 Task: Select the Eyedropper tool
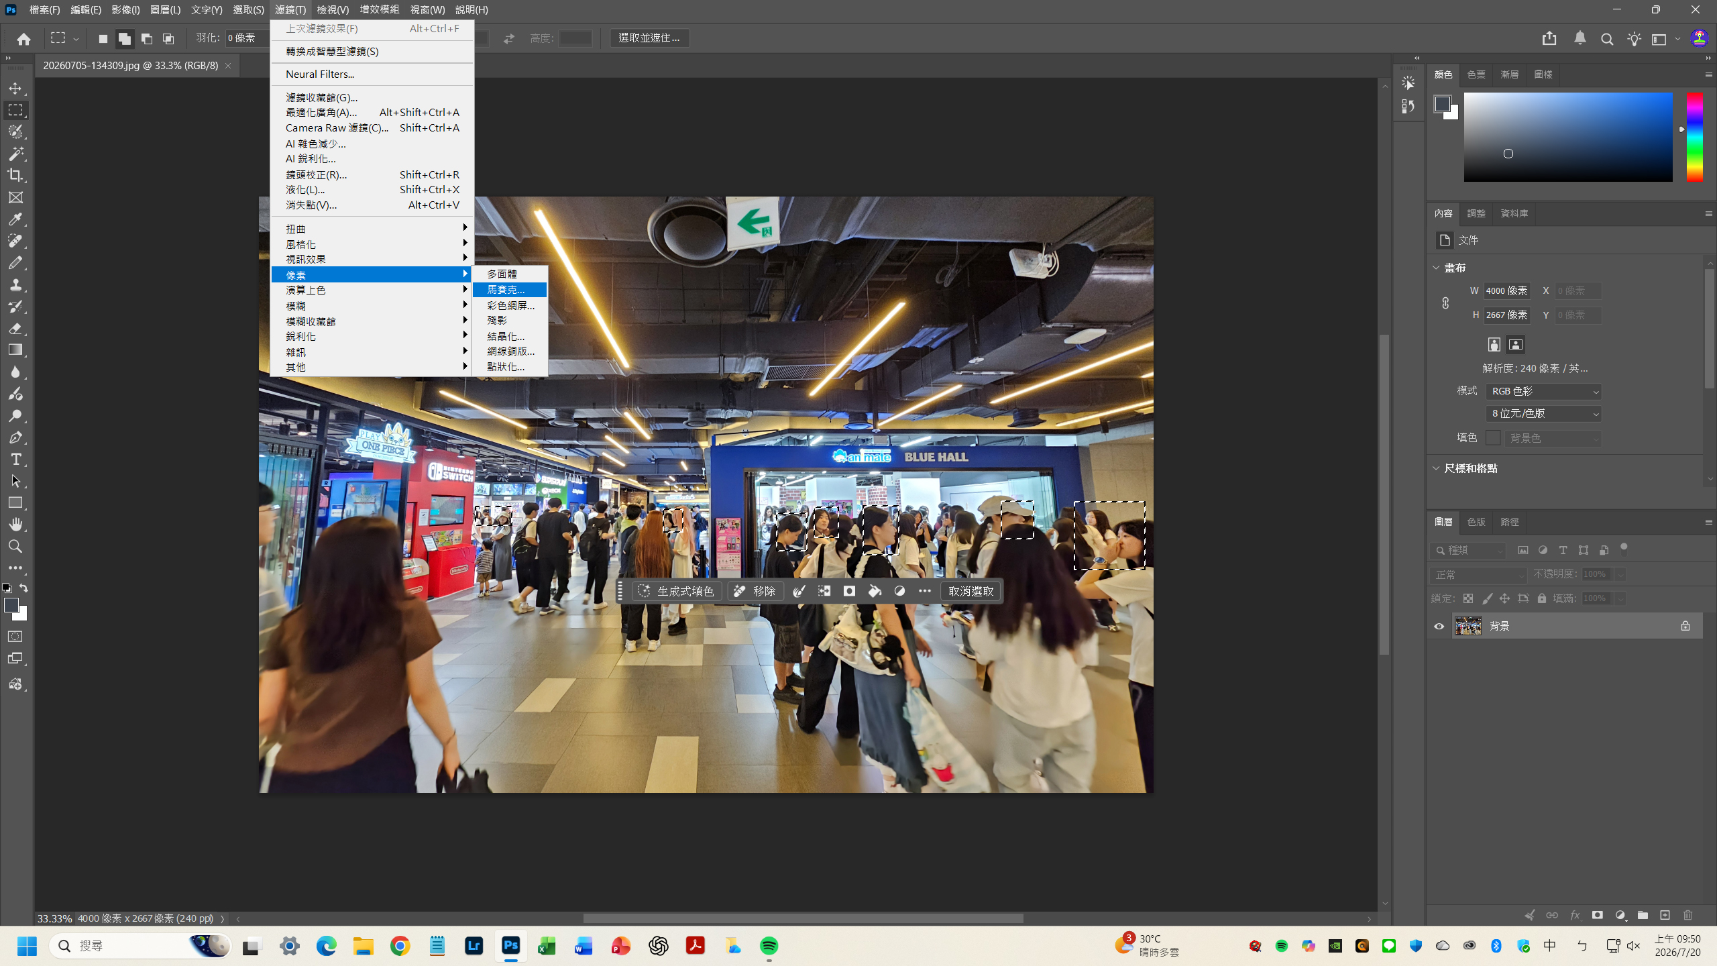tap(15, 219)
